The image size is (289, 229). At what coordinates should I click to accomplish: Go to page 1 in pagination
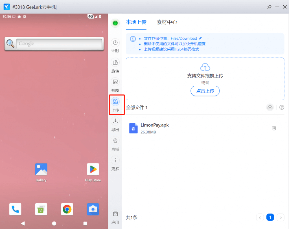pos(270,217)
